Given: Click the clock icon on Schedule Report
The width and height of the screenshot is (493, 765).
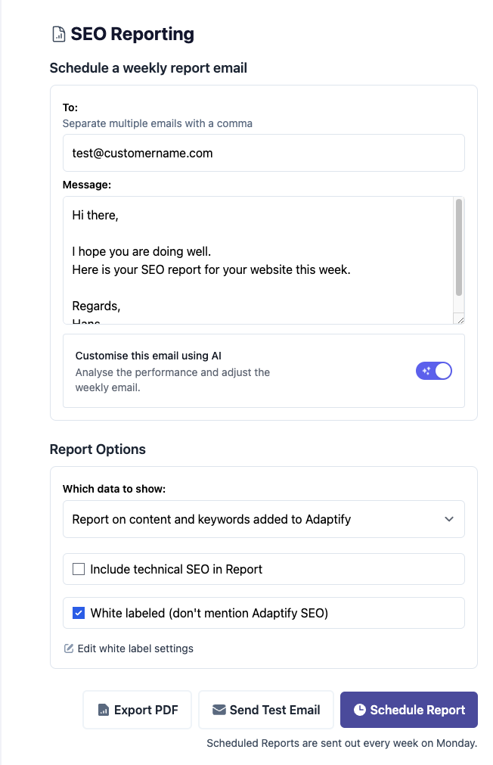Looking at the screenshot, I should tap(359, 709).
